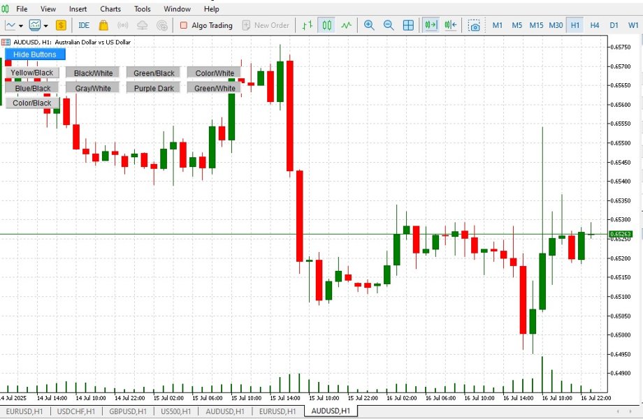Zoom out of the chart
Viewport: 643px width, 419px height.
tap(389, 25)
